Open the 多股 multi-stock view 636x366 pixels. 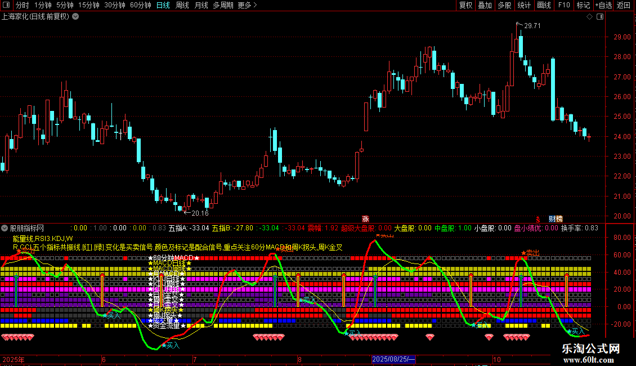[x=504, y=5]
